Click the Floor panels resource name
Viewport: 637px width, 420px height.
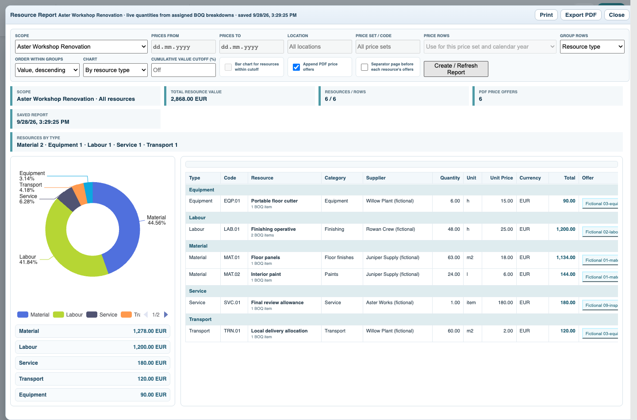pos(265,257)
